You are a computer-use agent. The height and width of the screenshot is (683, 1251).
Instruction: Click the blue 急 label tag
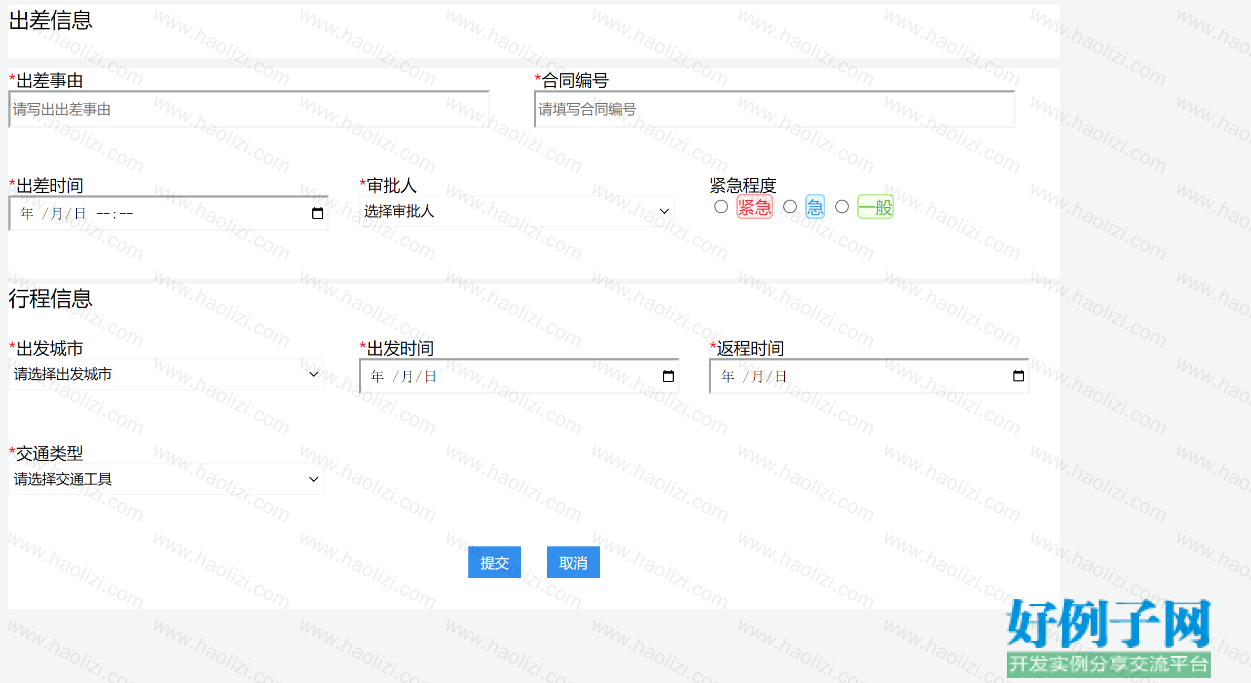click(815, 207)
